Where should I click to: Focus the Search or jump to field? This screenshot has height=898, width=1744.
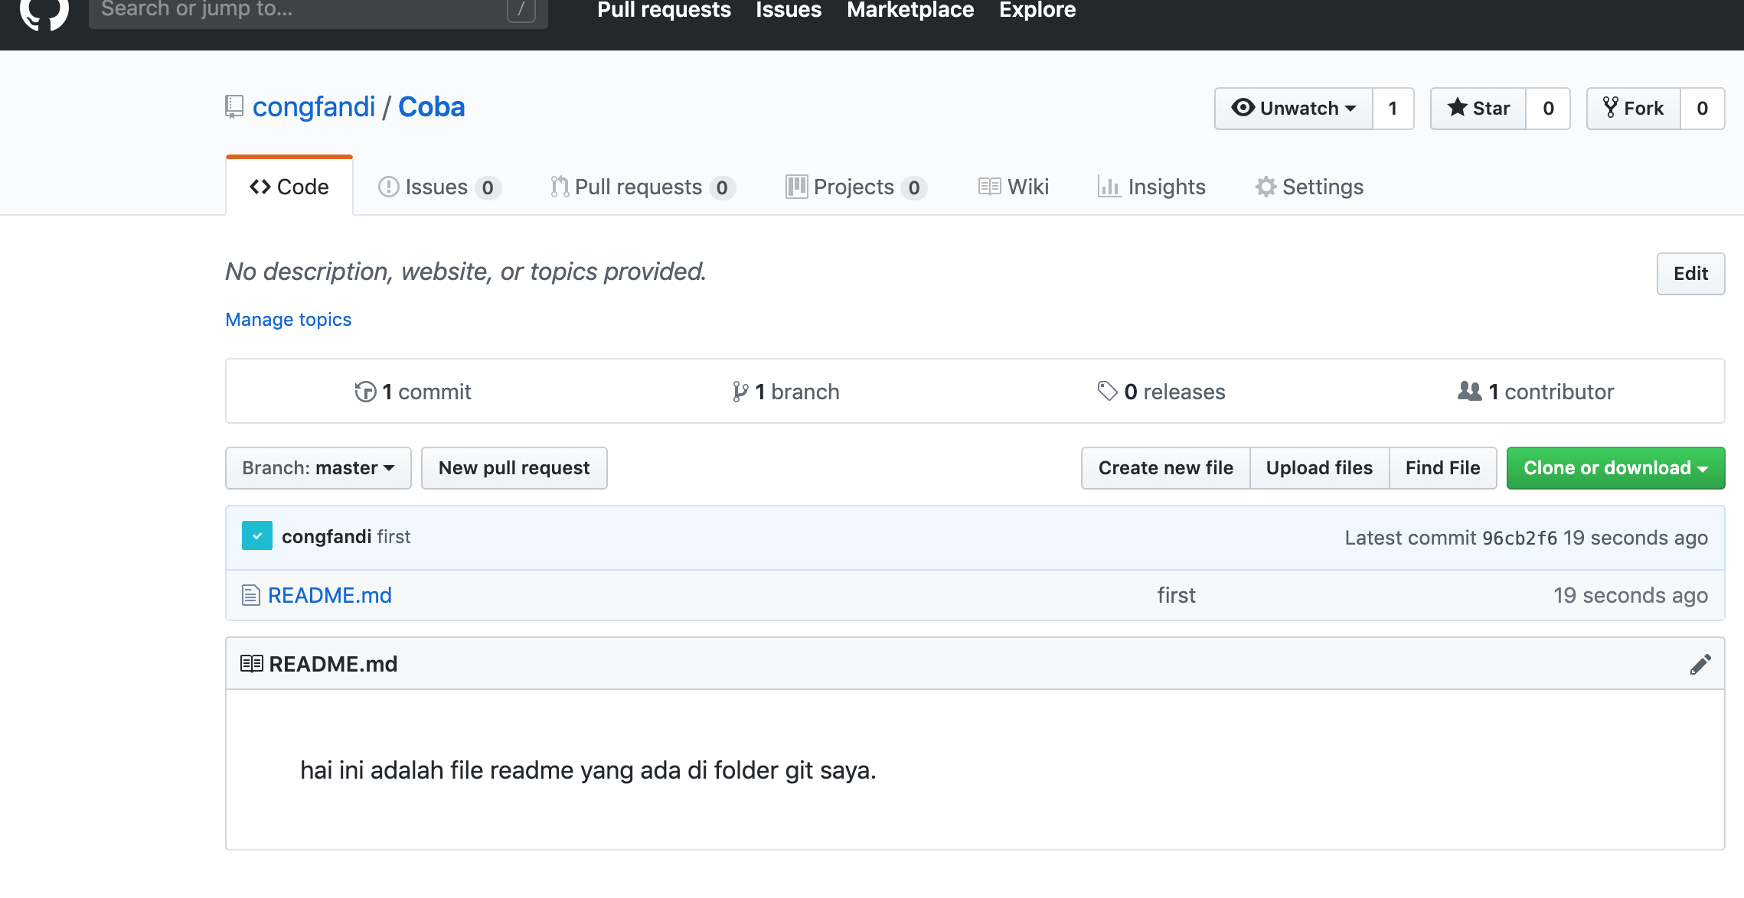tap(306, 11)
